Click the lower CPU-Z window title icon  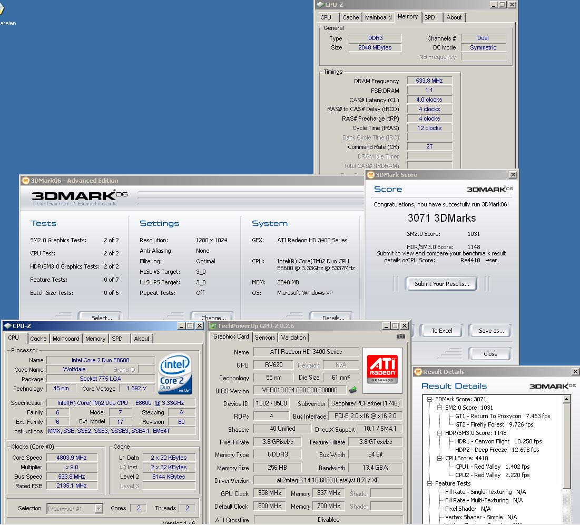point(7,326)
